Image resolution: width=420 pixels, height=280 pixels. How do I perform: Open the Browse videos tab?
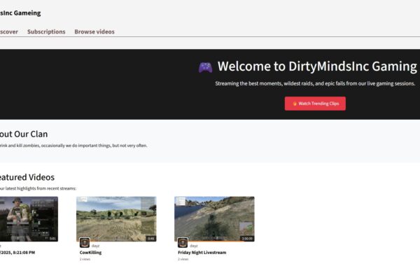coord(94,31)
